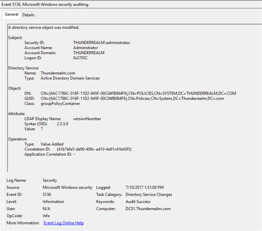Image resolution: width=262 pixels, height=231 pixels.
Task: Click the 'Attribute:' section heading
Action: [x=17, y=113]
